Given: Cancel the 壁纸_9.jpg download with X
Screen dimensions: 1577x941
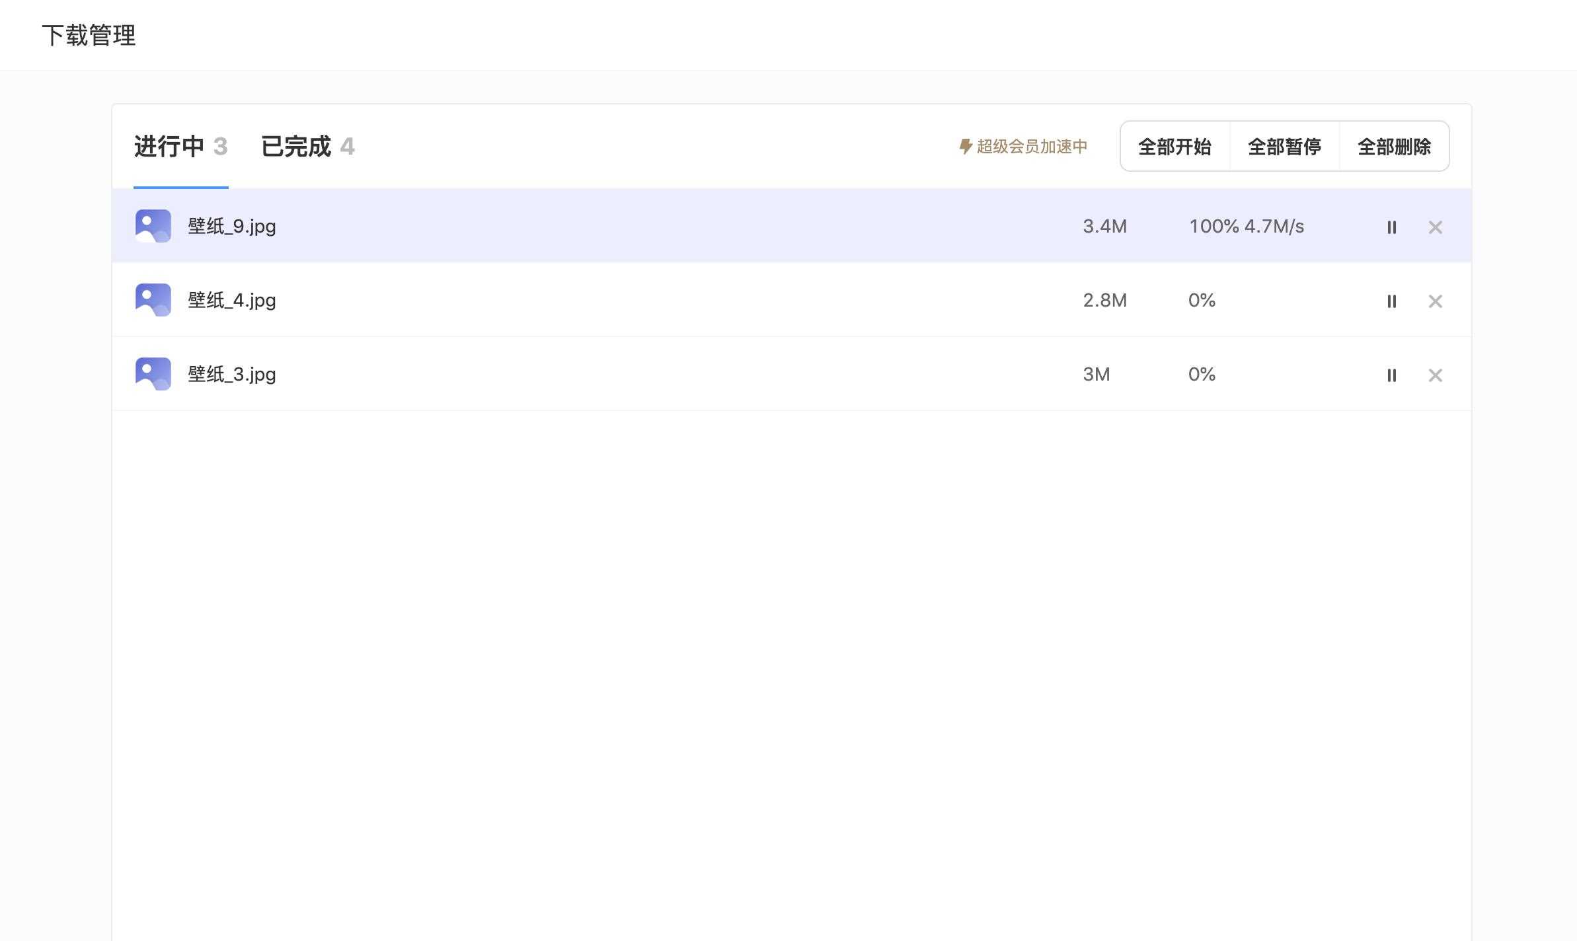Looking at the screenshot, I should tap(1435, 227).
